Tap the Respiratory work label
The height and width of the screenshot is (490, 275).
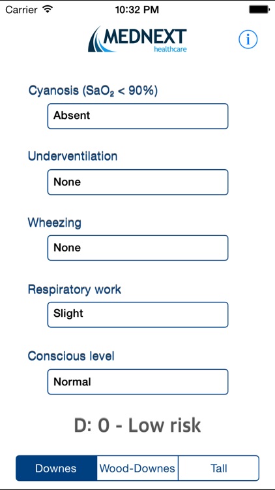(74, 290)
